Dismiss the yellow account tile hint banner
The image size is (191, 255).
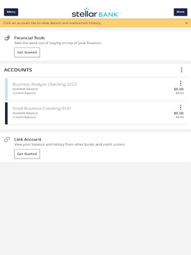[x=186, y=23]
